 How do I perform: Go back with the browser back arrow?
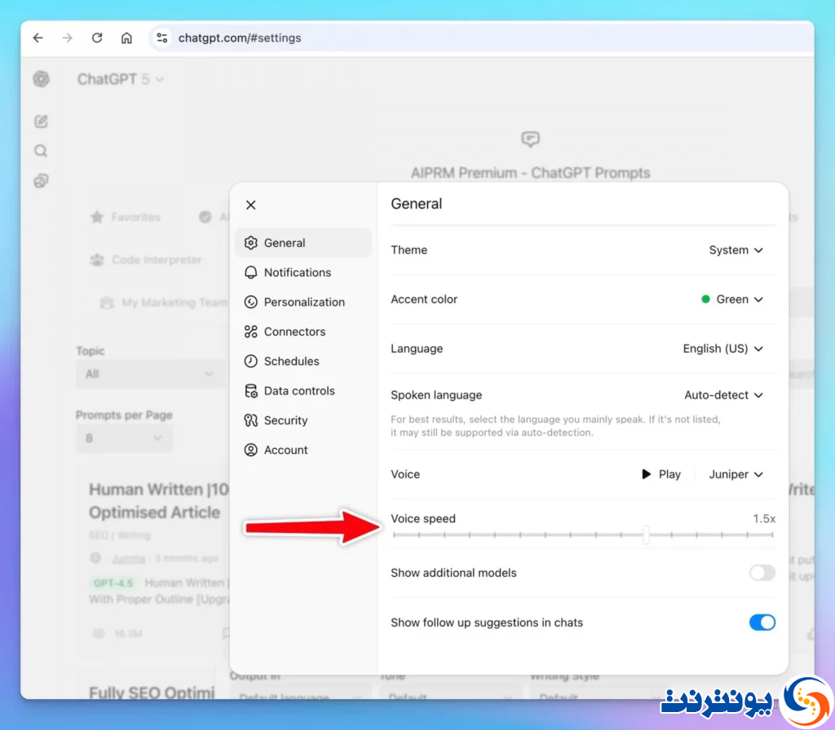(x=38, y=37)
